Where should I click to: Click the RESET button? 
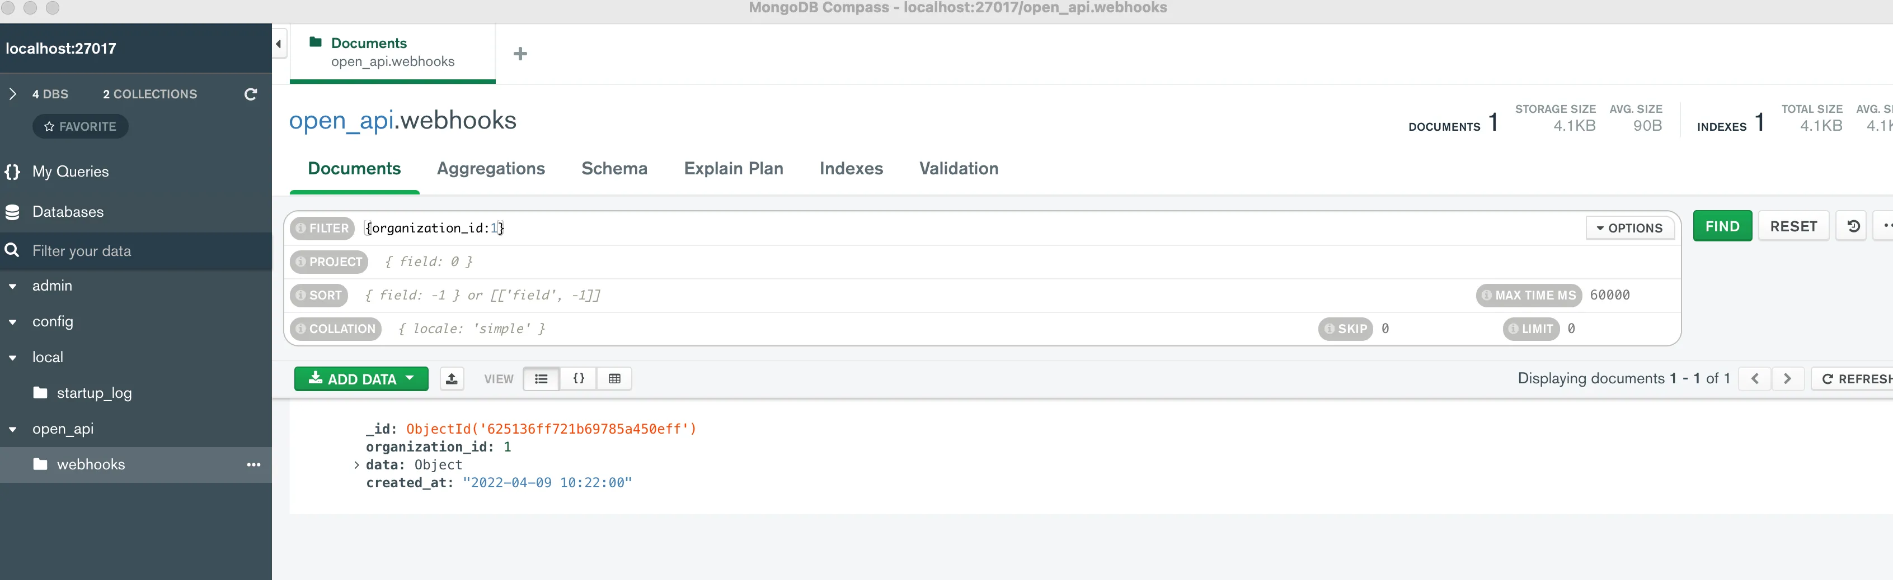point(1793,226)
